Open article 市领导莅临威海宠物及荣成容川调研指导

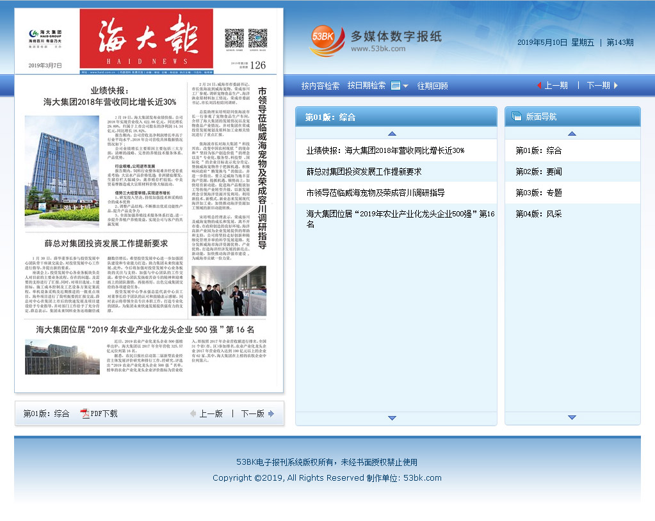coord(375,193)
